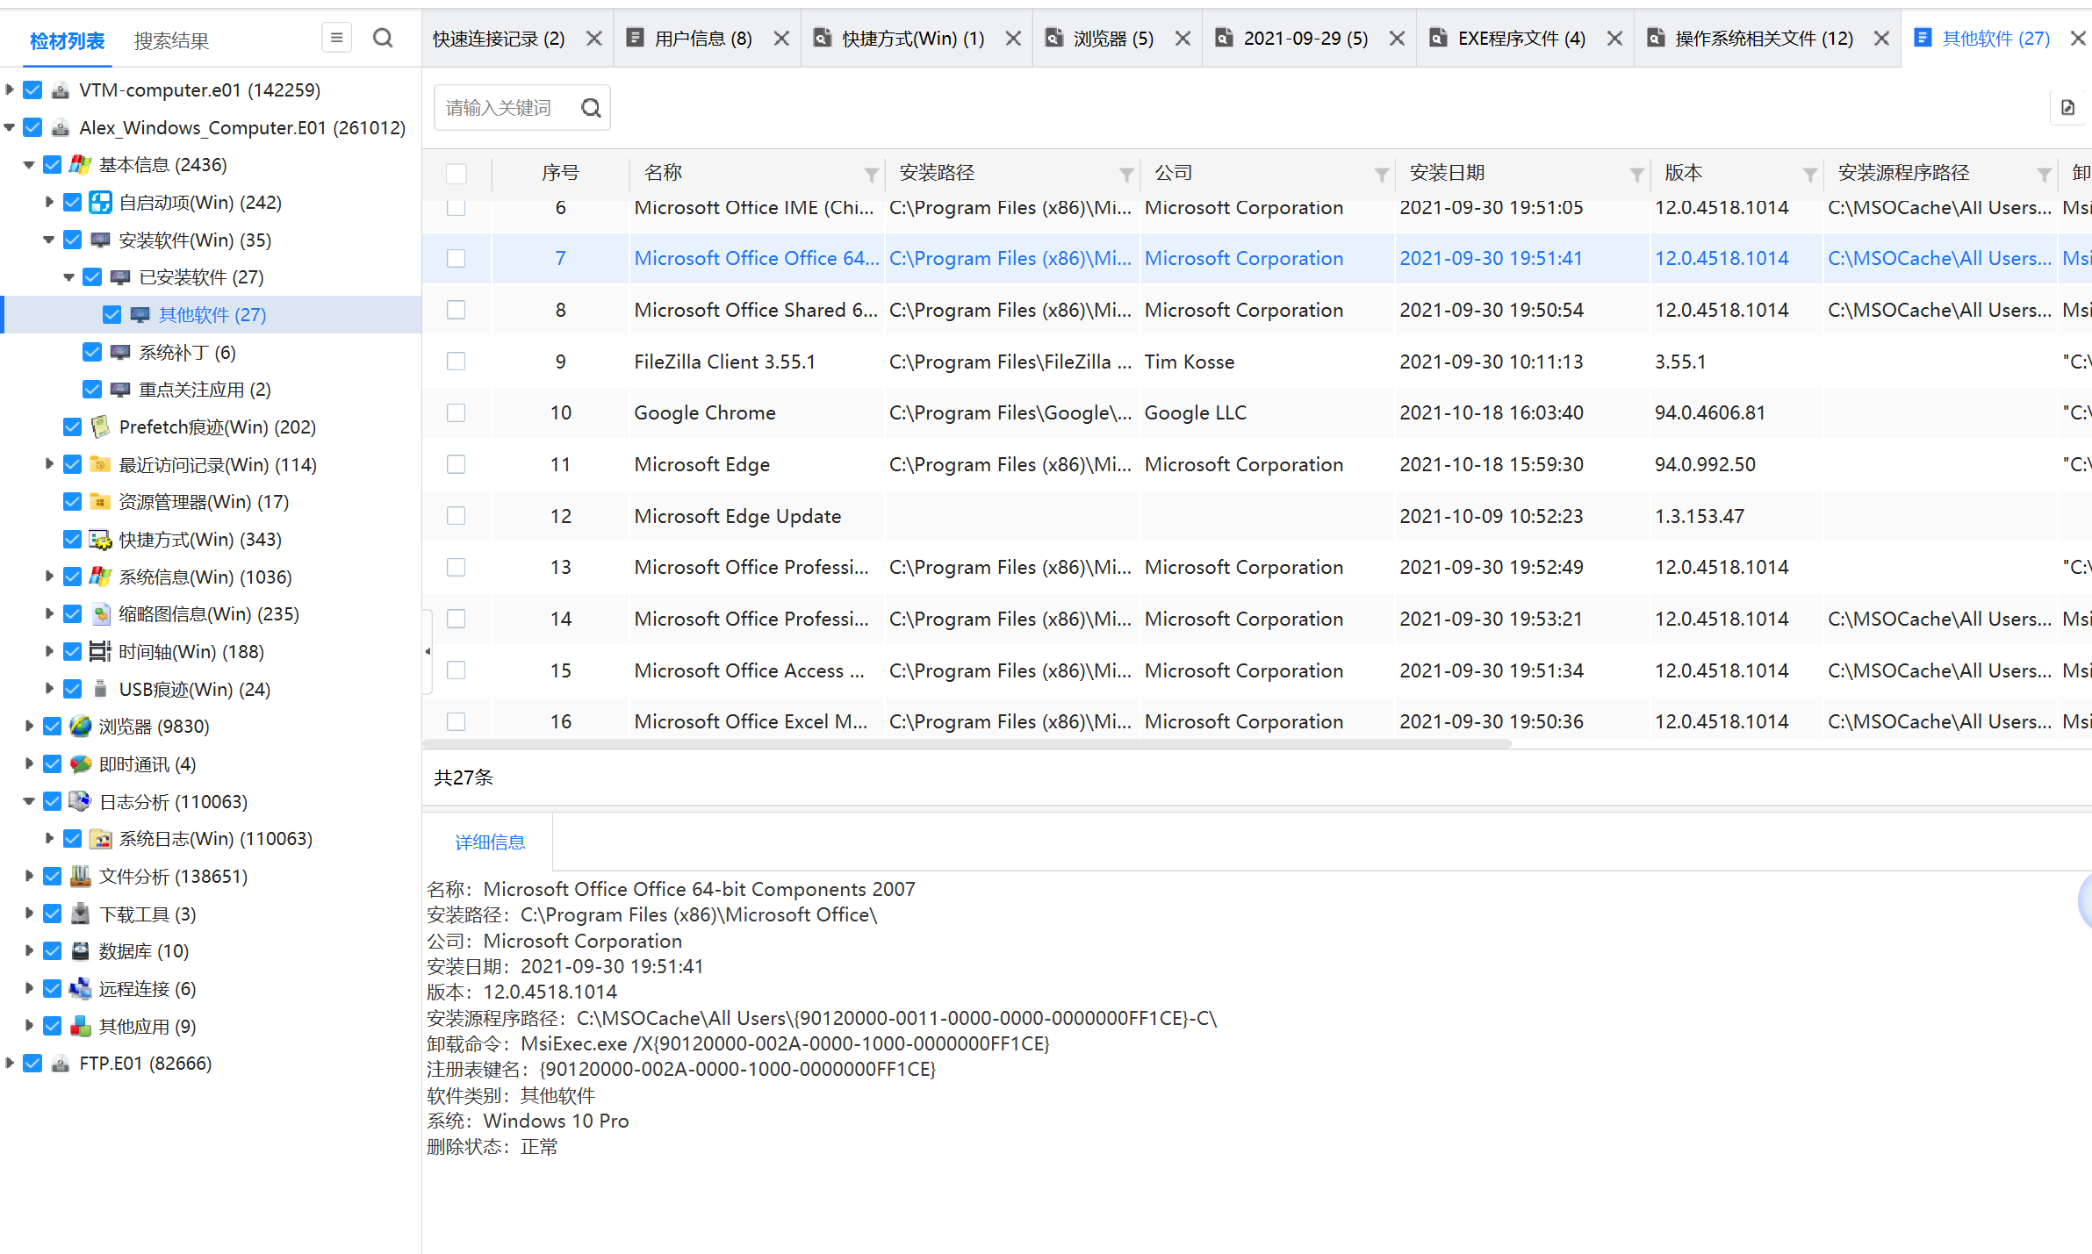Click filter icon on 公司 column

point(1382,175)
